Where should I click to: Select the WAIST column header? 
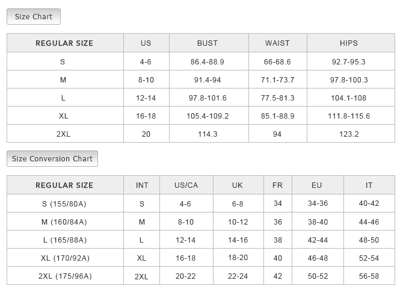[277, 43]
